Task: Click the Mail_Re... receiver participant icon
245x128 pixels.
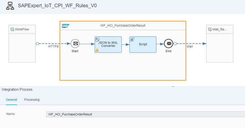Action: pos(210,29)
